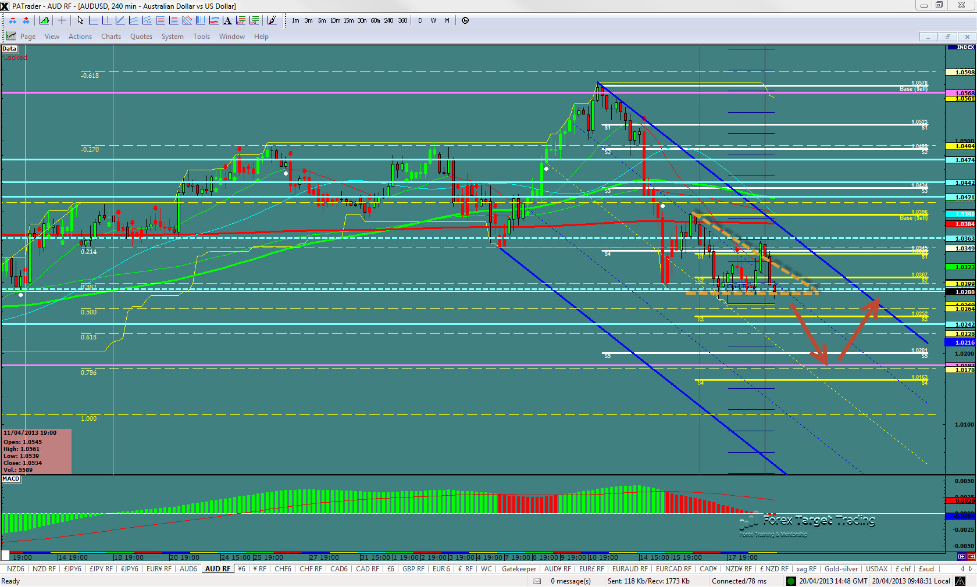
Task: Switch to the EUR¥ RF page tab
Action: pyautogui.click(x=159, y=569)
